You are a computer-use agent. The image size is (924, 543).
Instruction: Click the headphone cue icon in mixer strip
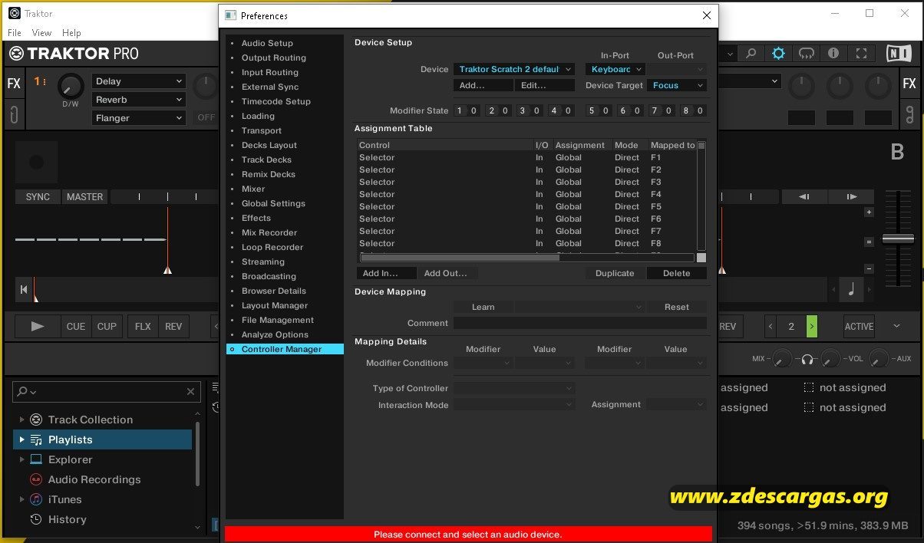tap(807, 359)
